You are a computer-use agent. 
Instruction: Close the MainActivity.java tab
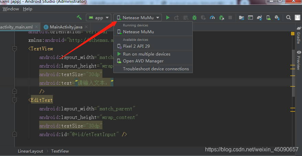[x=86, y=27]
